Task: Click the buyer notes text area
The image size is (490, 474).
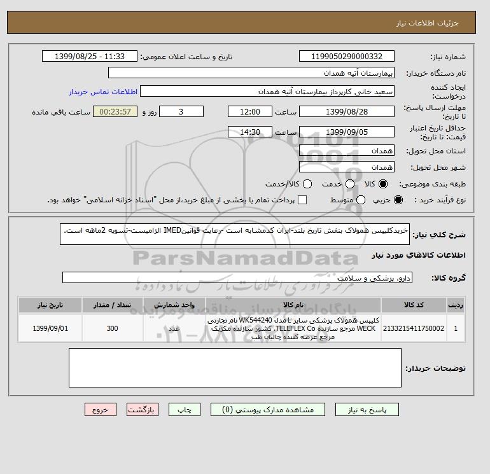Action: point(235,368)
